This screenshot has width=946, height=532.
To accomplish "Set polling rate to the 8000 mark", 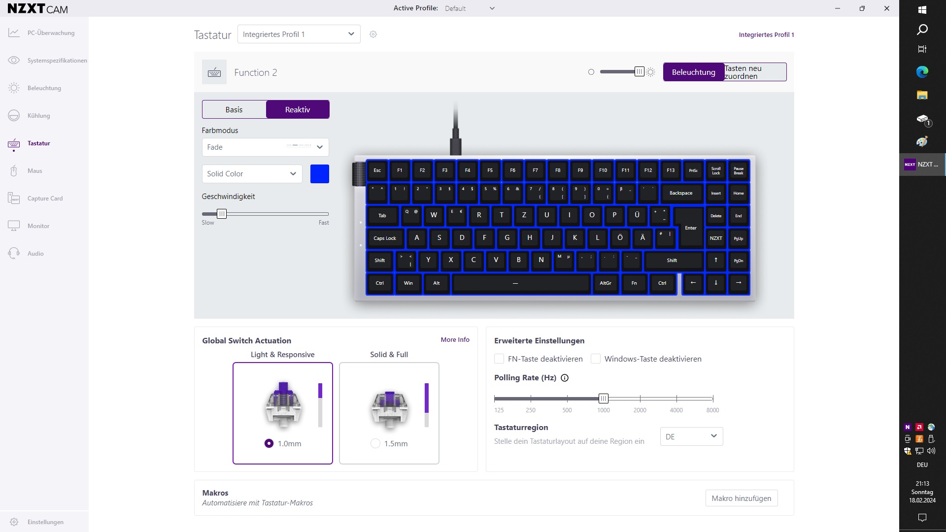I will tap(713, 399).
